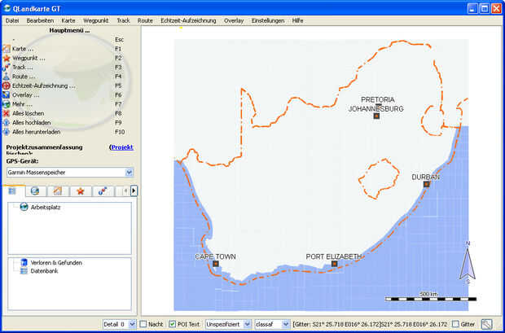Click the Overlay icon in main menu

[x=7, y=95]
